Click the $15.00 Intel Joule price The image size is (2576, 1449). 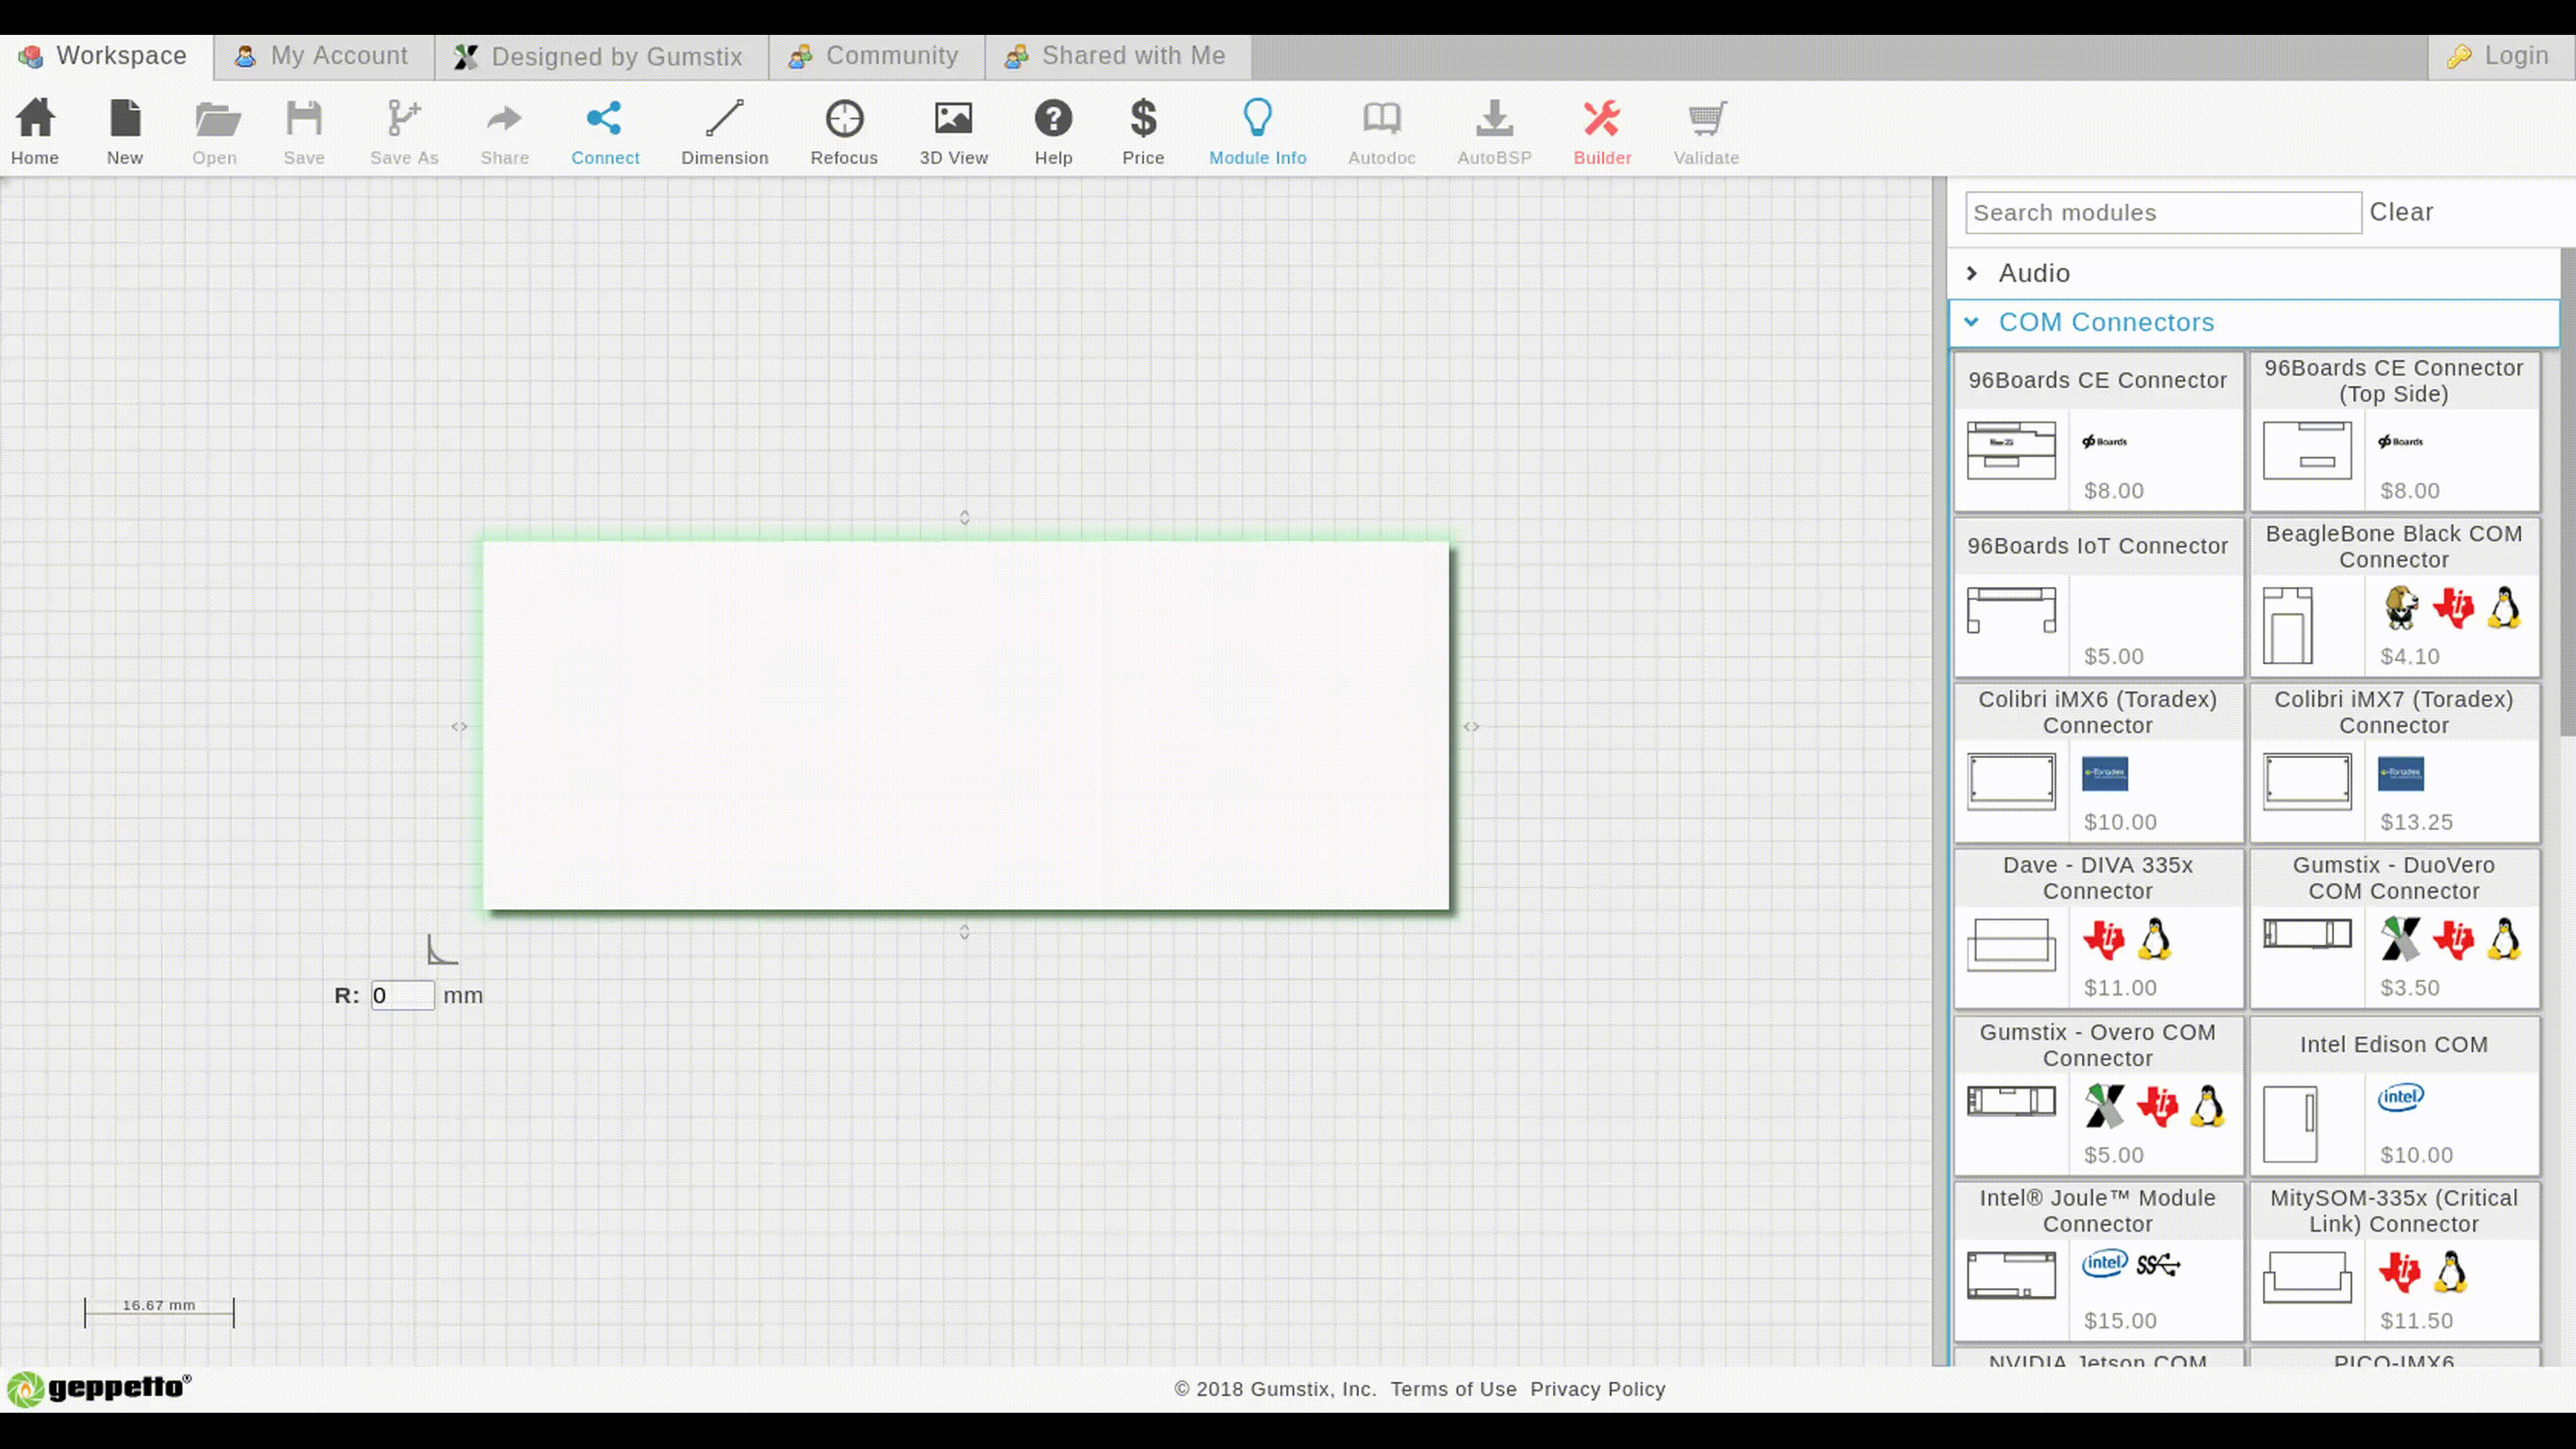(x=2120, y=1320)
